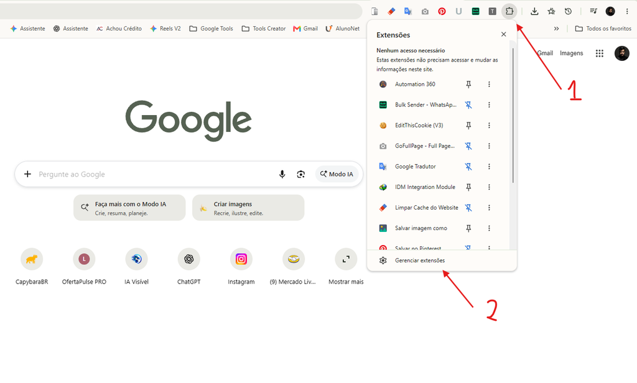Click Faça mais com o Modo IA card
The width and height of the screenshot is (637, 383).
[129, 208]
